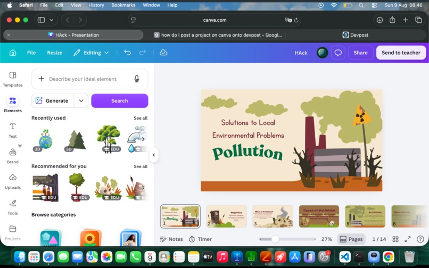This screenshot has width=429, height=268.
Task: Click the HAck project title
Action: click(301, 53)
